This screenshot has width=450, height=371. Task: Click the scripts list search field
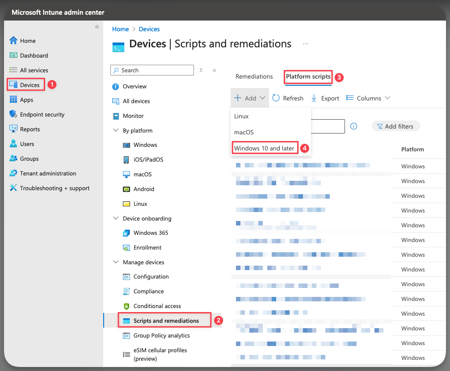click(x=328, y=126)
